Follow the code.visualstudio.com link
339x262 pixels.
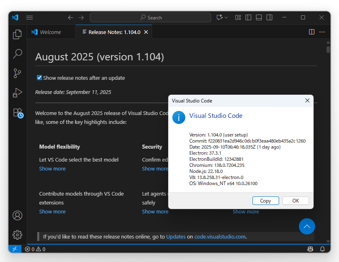coord(220,236)
